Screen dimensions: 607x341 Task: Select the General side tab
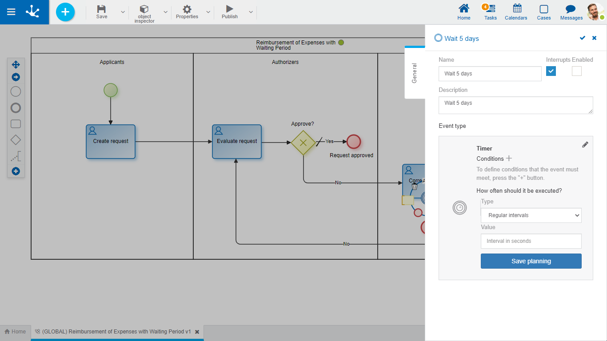coord(414,73)
